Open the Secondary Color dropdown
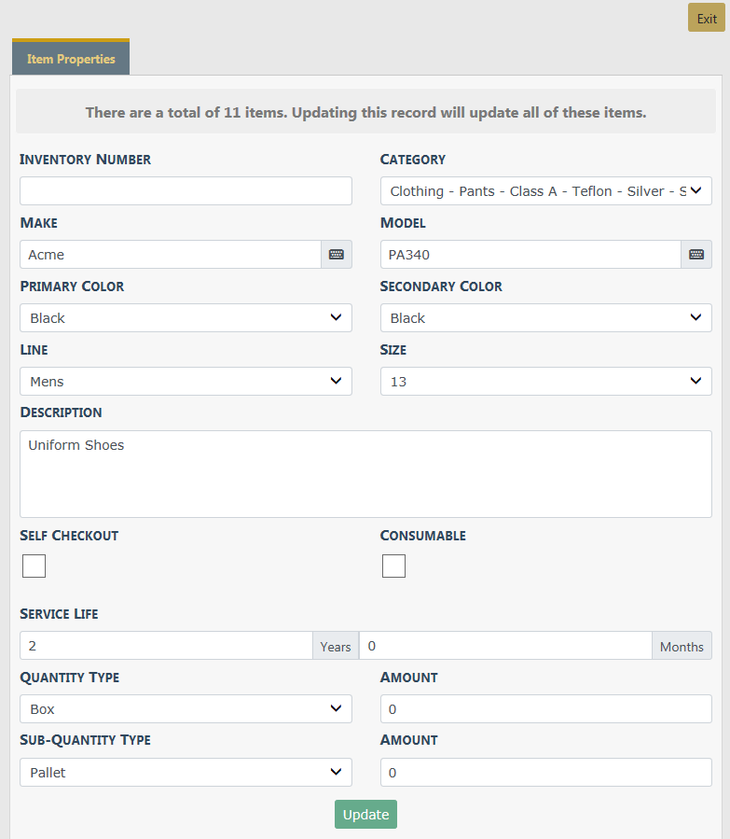 tap(545, 318)
